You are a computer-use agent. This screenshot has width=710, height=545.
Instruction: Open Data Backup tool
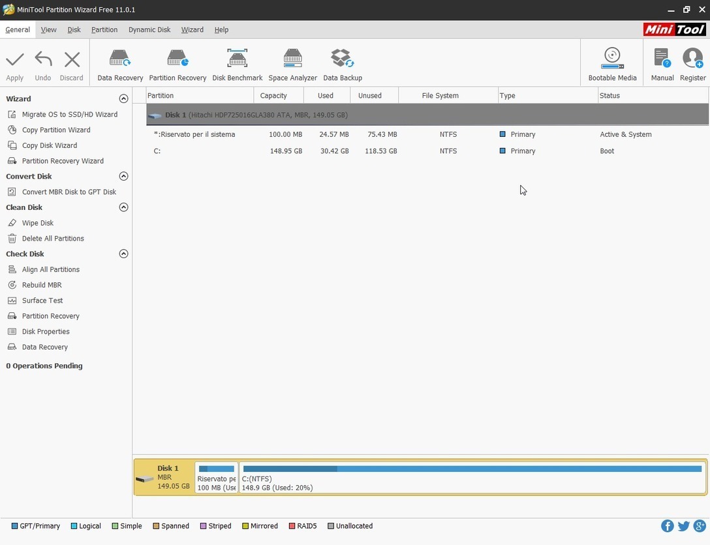coord(343,65)
